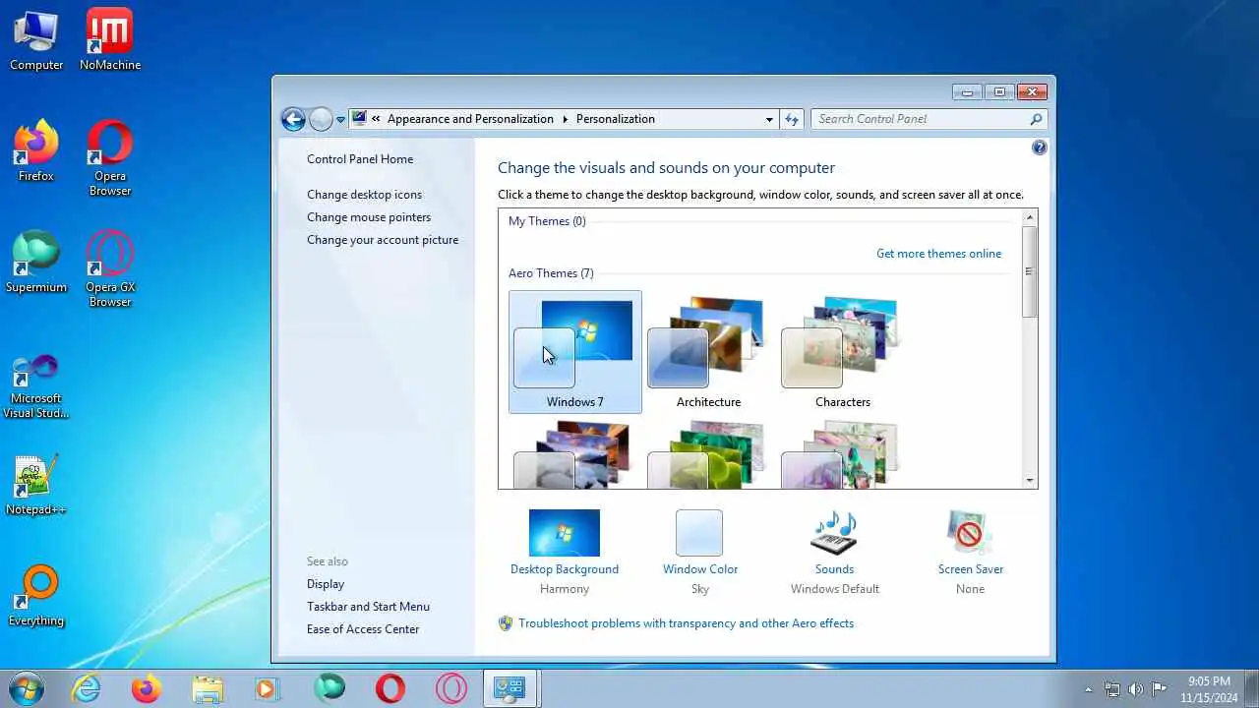
Task: Click the Back navigation arrow
Action: [293, 119]
